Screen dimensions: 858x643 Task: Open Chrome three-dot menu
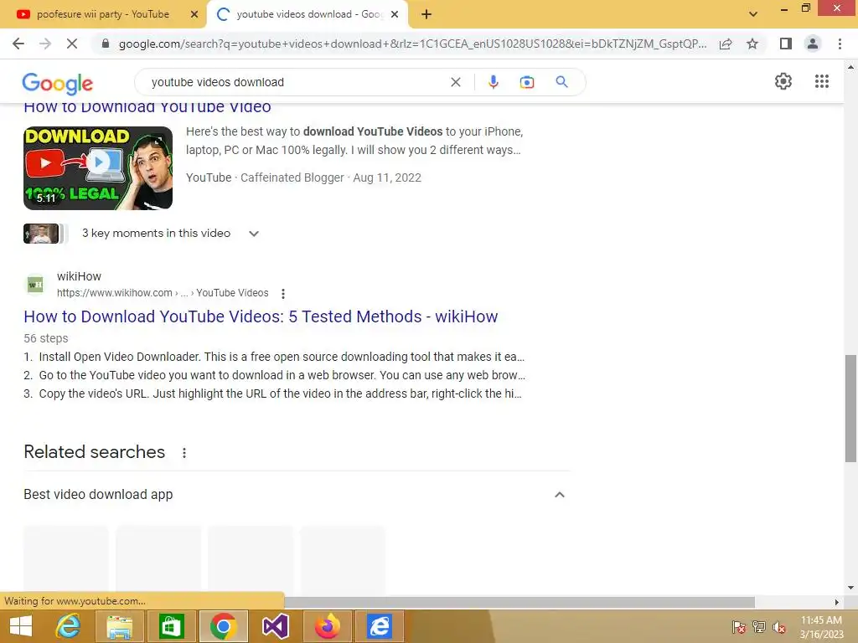click(840, 44)
